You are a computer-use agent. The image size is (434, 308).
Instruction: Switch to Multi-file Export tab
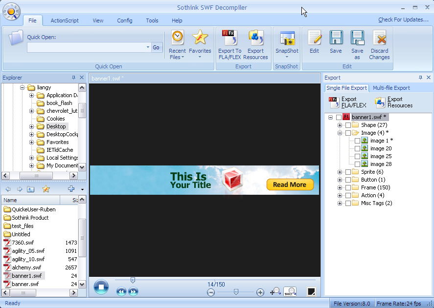point(391,88)
